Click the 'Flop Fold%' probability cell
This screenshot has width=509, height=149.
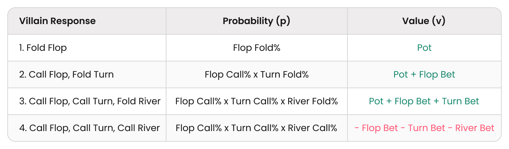click(256, 48)
